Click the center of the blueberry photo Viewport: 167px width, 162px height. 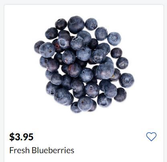(x=84, y=64)
